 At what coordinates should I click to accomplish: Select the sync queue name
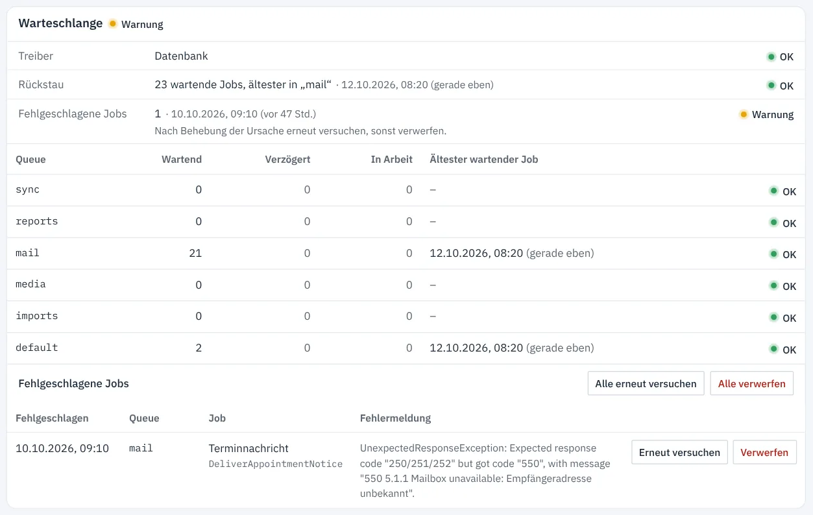pos(28,189)
